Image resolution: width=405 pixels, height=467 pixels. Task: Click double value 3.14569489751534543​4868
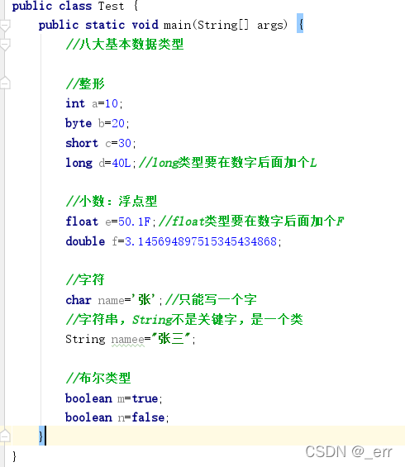click(201, 241)
